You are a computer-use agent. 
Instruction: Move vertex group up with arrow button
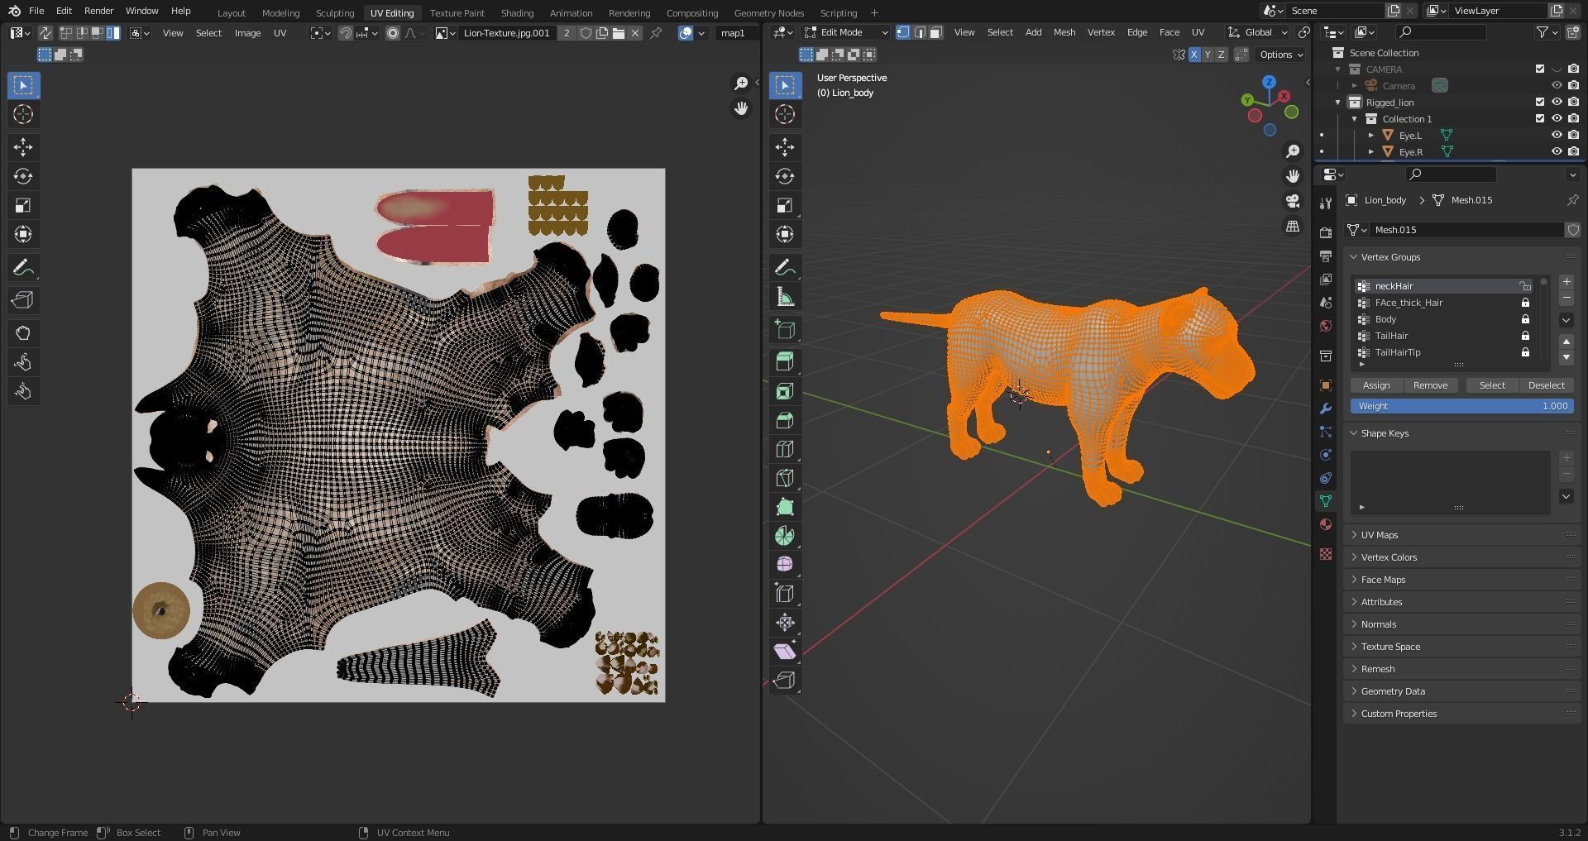coord(1566,341)
